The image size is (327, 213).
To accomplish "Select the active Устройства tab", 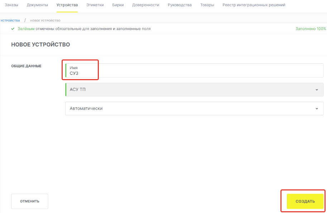I will 67,5.
